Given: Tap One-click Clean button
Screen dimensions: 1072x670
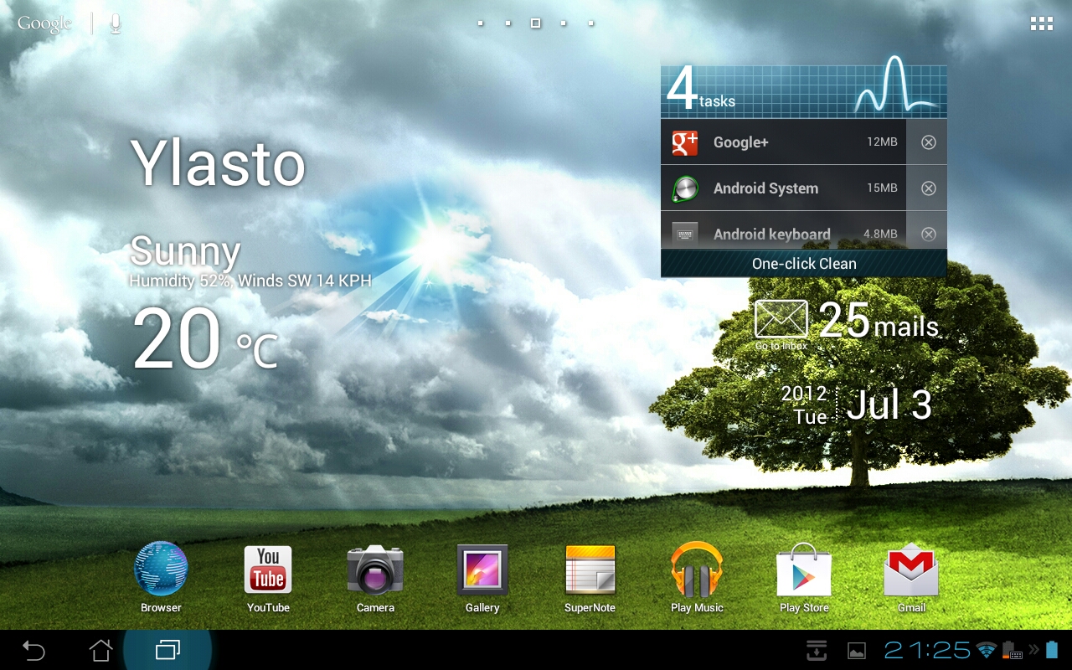Looking at the screenshot, I should coord(804,264).
